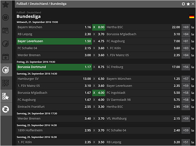196x146 pixels.
Task: Open statistics icon for Hoffenheim vs Schalke
Action: point(193,130)
